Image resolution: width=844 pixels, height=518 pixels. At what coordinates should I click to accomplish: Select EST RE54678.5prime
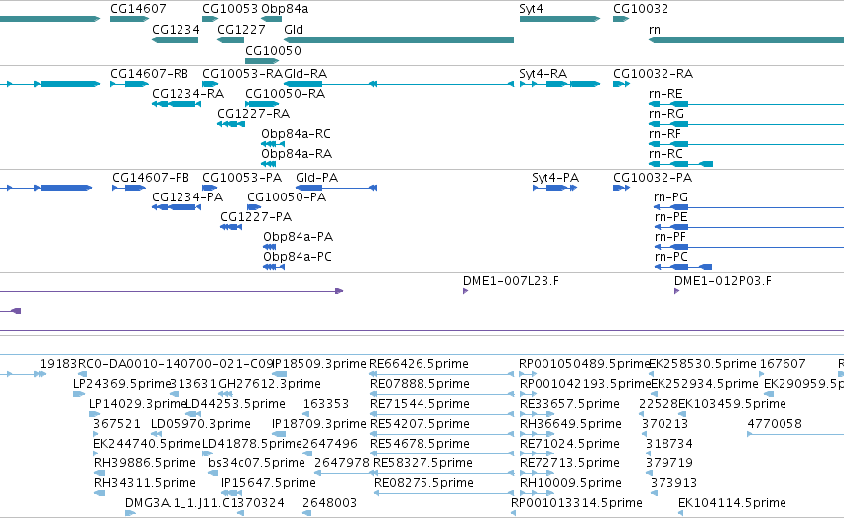click(441, 453)
